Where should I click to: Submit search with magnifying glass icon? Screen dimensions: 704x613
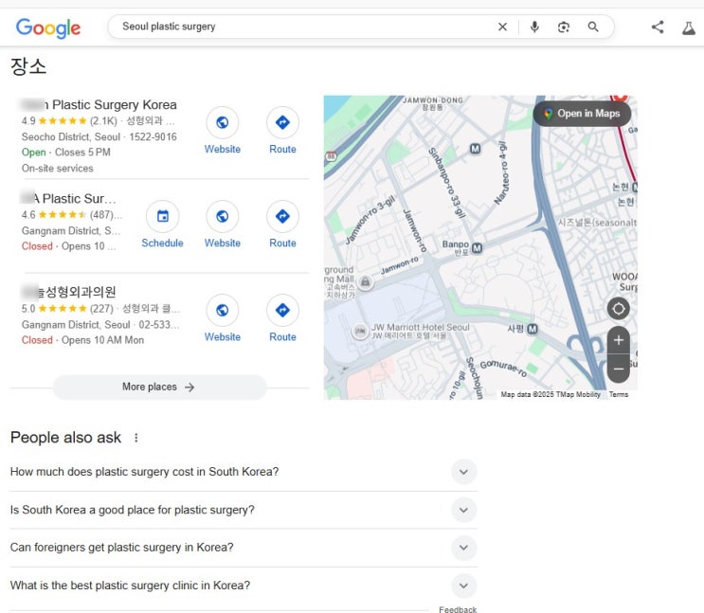pyautogui.click(x=593, y=27)
